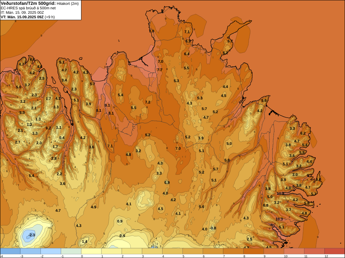Screen dimensions: 345x258
Task: Select the 1.2 temperature label
Action: [x=29, y=125]
